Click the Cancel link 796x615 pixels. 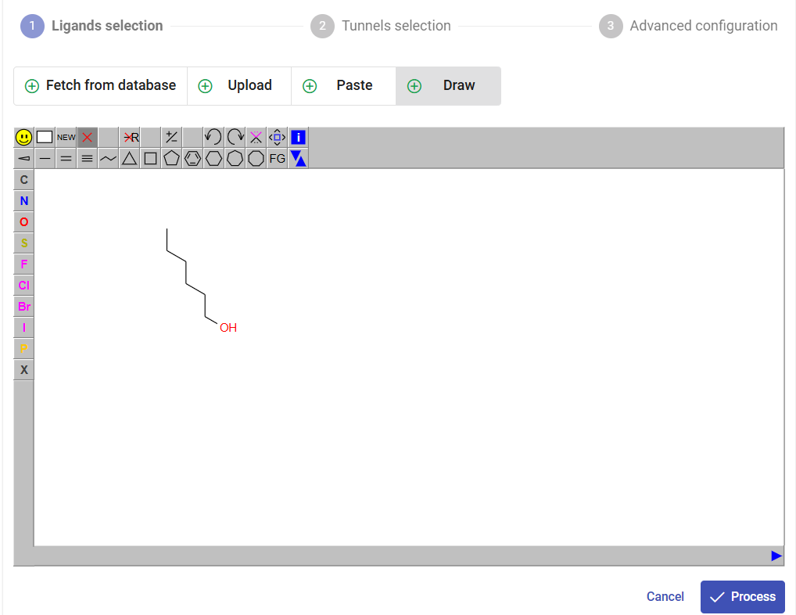[665, 596]
